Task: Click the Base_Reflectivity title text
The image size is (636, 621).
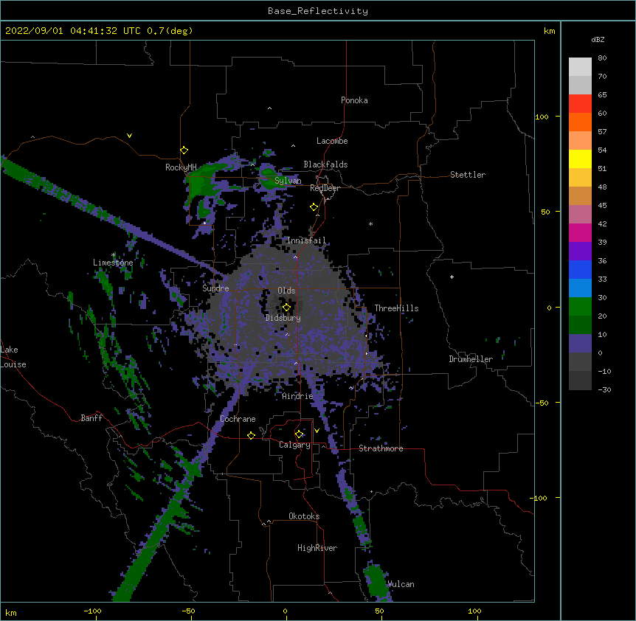Action: [x=318, y=11]
